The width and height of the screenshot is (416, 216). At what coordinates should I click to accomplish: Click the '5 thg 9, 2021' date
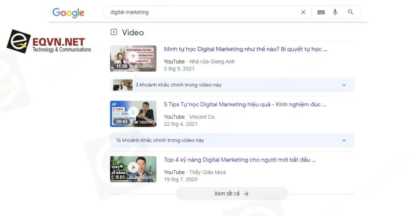point(179,69)
